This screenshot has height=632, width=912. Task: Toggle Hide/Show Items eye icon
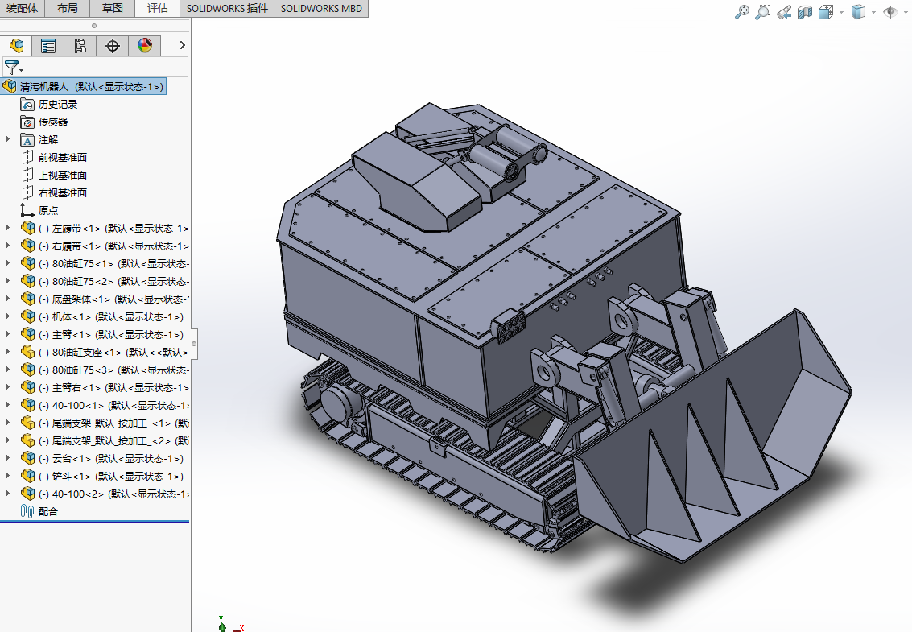tap(890, 11)
